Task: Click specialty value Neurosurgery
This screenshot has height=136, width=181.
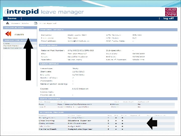Action: click(75, 60)
